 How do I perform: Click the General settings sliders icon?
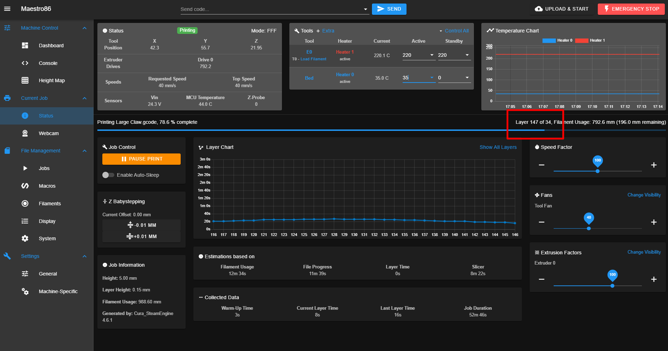(x=25, y=274)
